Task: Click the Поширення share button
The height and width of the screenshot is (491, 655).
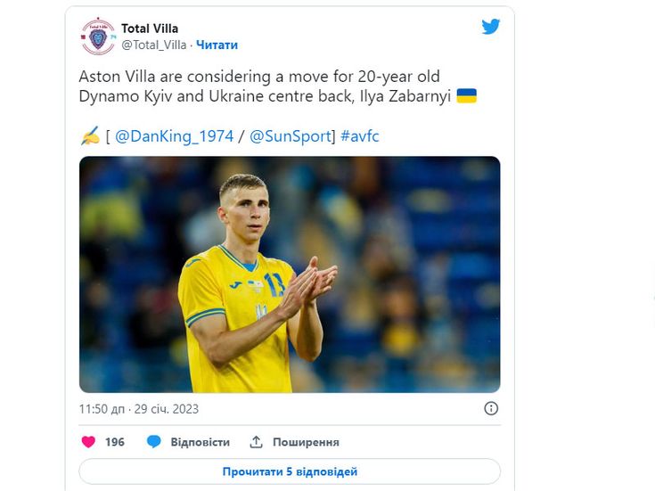Action: coord(306,442)
